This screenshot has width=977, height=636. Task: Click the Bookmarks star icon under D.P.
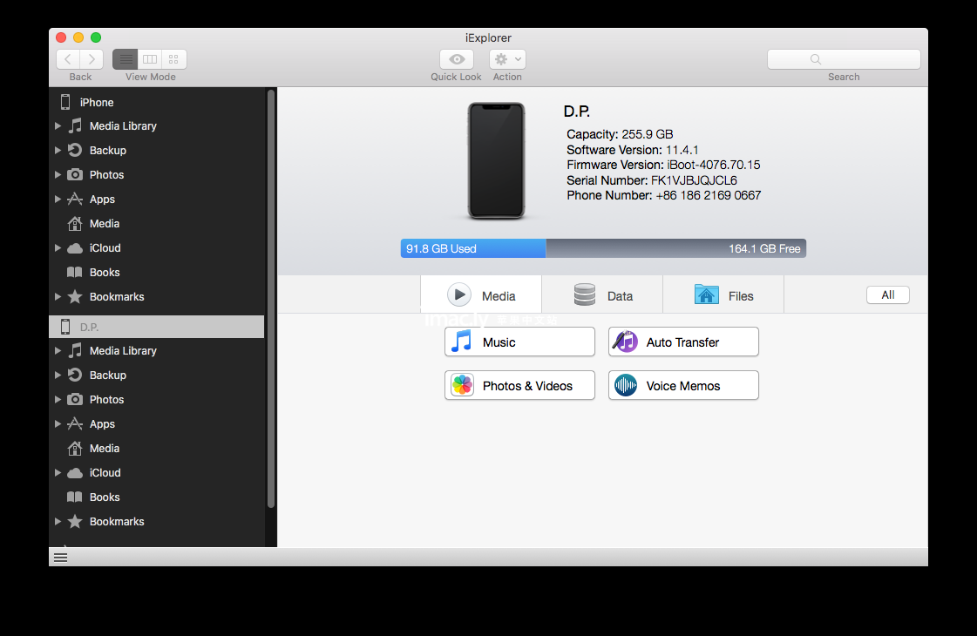[75, 521]
